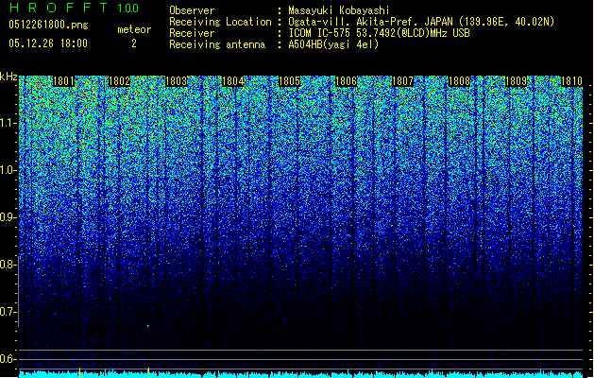Click the Ogata-vill. Akita-Pref. JAPAN location value
Viewport: 594px width, 378px height.
(x=421, y=22)
